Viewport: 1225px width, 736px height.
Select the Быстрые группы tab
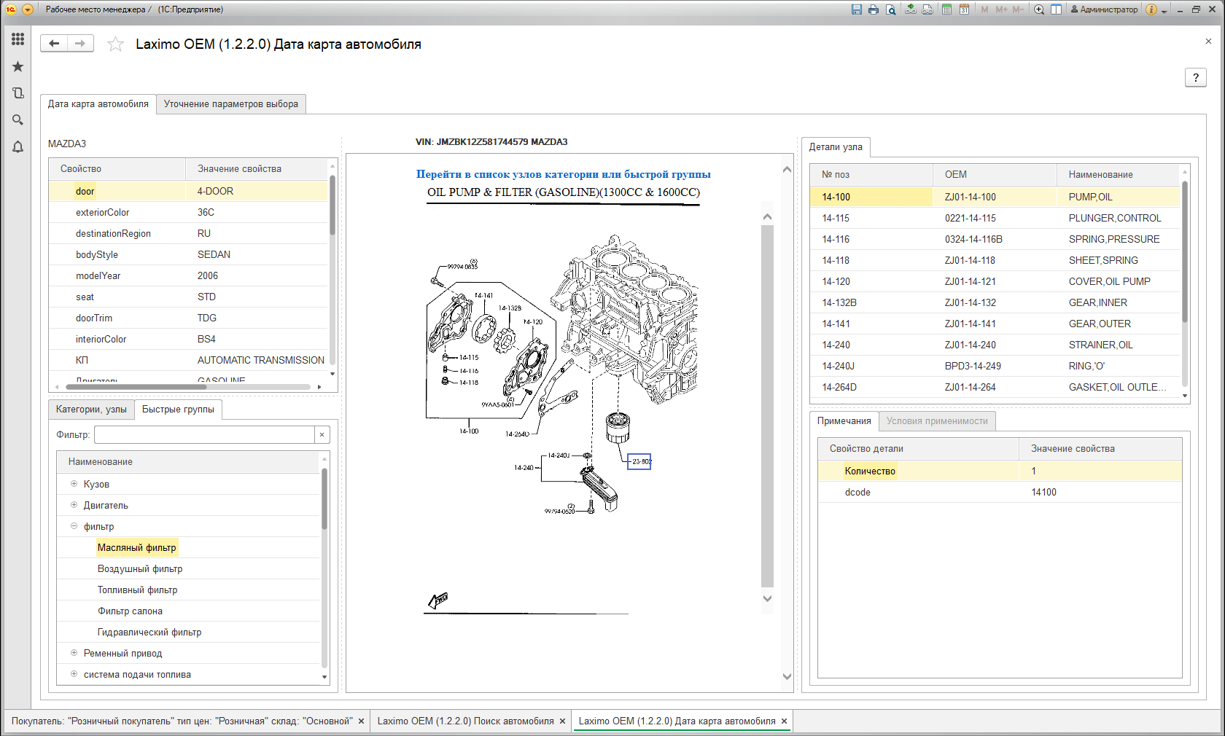click(178, 410)
